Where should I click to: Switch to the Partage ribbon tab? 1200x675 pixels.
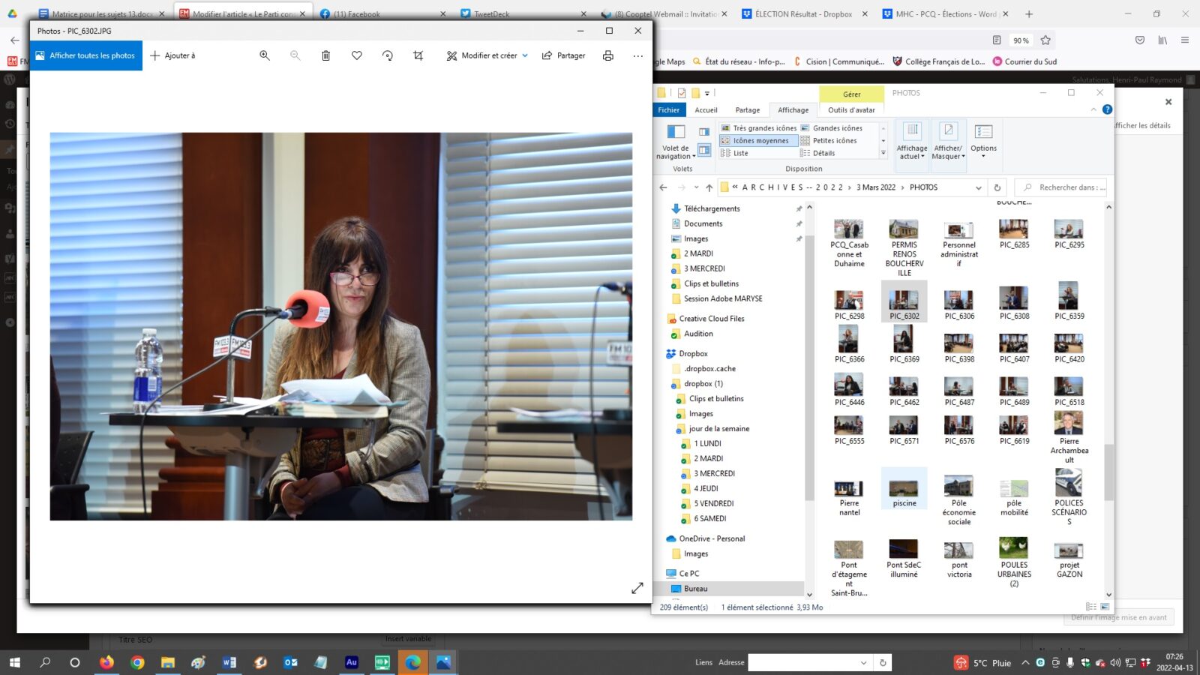point(747,110)
